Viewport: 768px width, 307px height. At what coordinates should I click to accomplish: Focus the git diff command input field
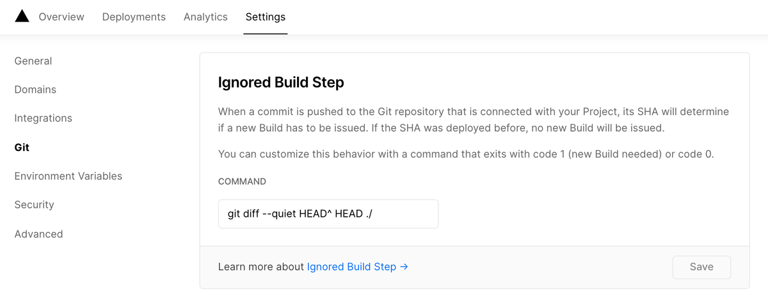tap(328, 214)
